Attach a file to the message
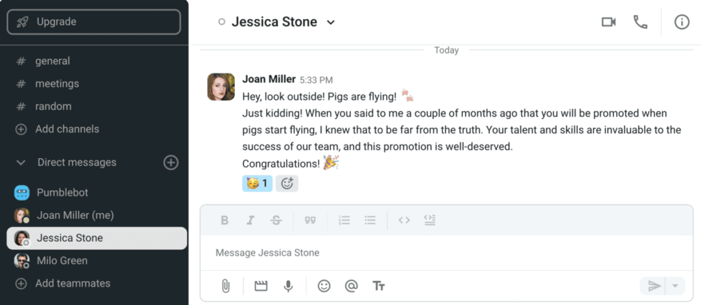The width and height of the screenshot is (701, 305). [225, 286]
